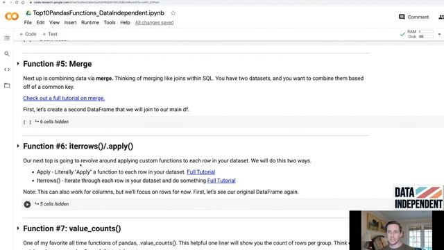444x250 pixels.
Task: Run the hidden cells play button
Action: pos(27,204)
